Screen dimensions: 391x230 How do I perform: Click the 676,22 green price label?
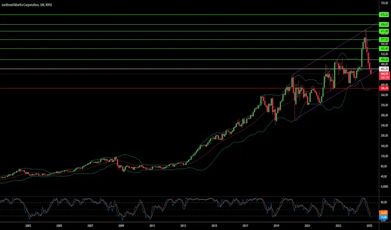[384, 15]
